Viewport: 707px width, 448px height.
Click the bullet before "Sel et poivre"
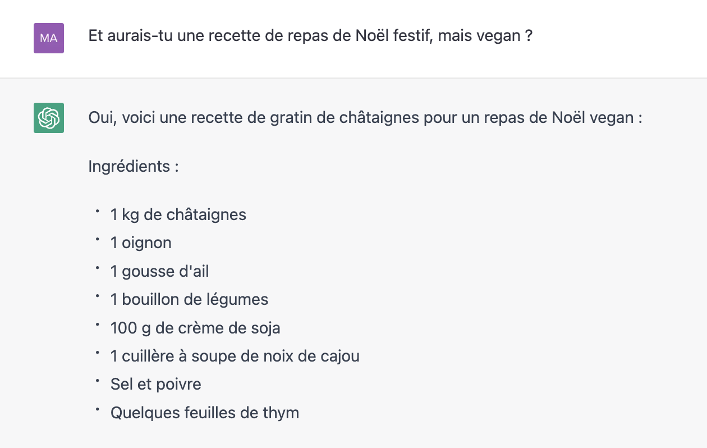click(97, 382)
